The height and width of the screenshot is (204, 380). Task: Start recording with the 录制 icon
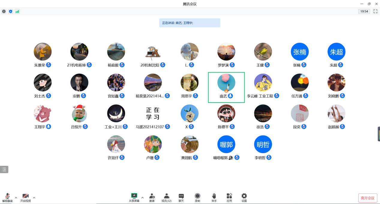pos(197,197)
